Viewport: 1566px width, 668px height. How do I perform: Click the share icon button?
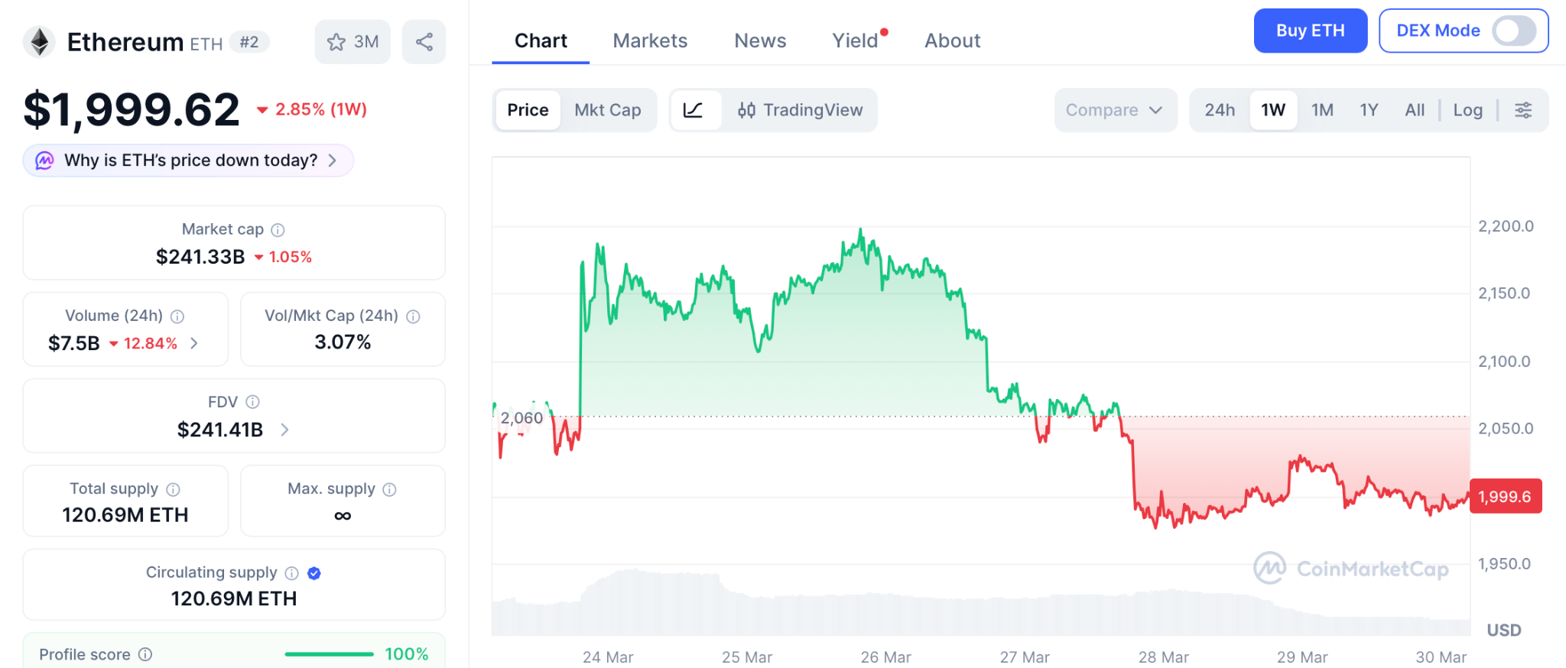[424, 42]
